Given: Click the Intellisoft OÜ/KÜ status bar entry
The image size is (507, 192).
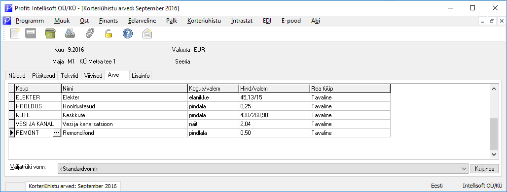Looking at the screenshot, I should pos(483,186).
